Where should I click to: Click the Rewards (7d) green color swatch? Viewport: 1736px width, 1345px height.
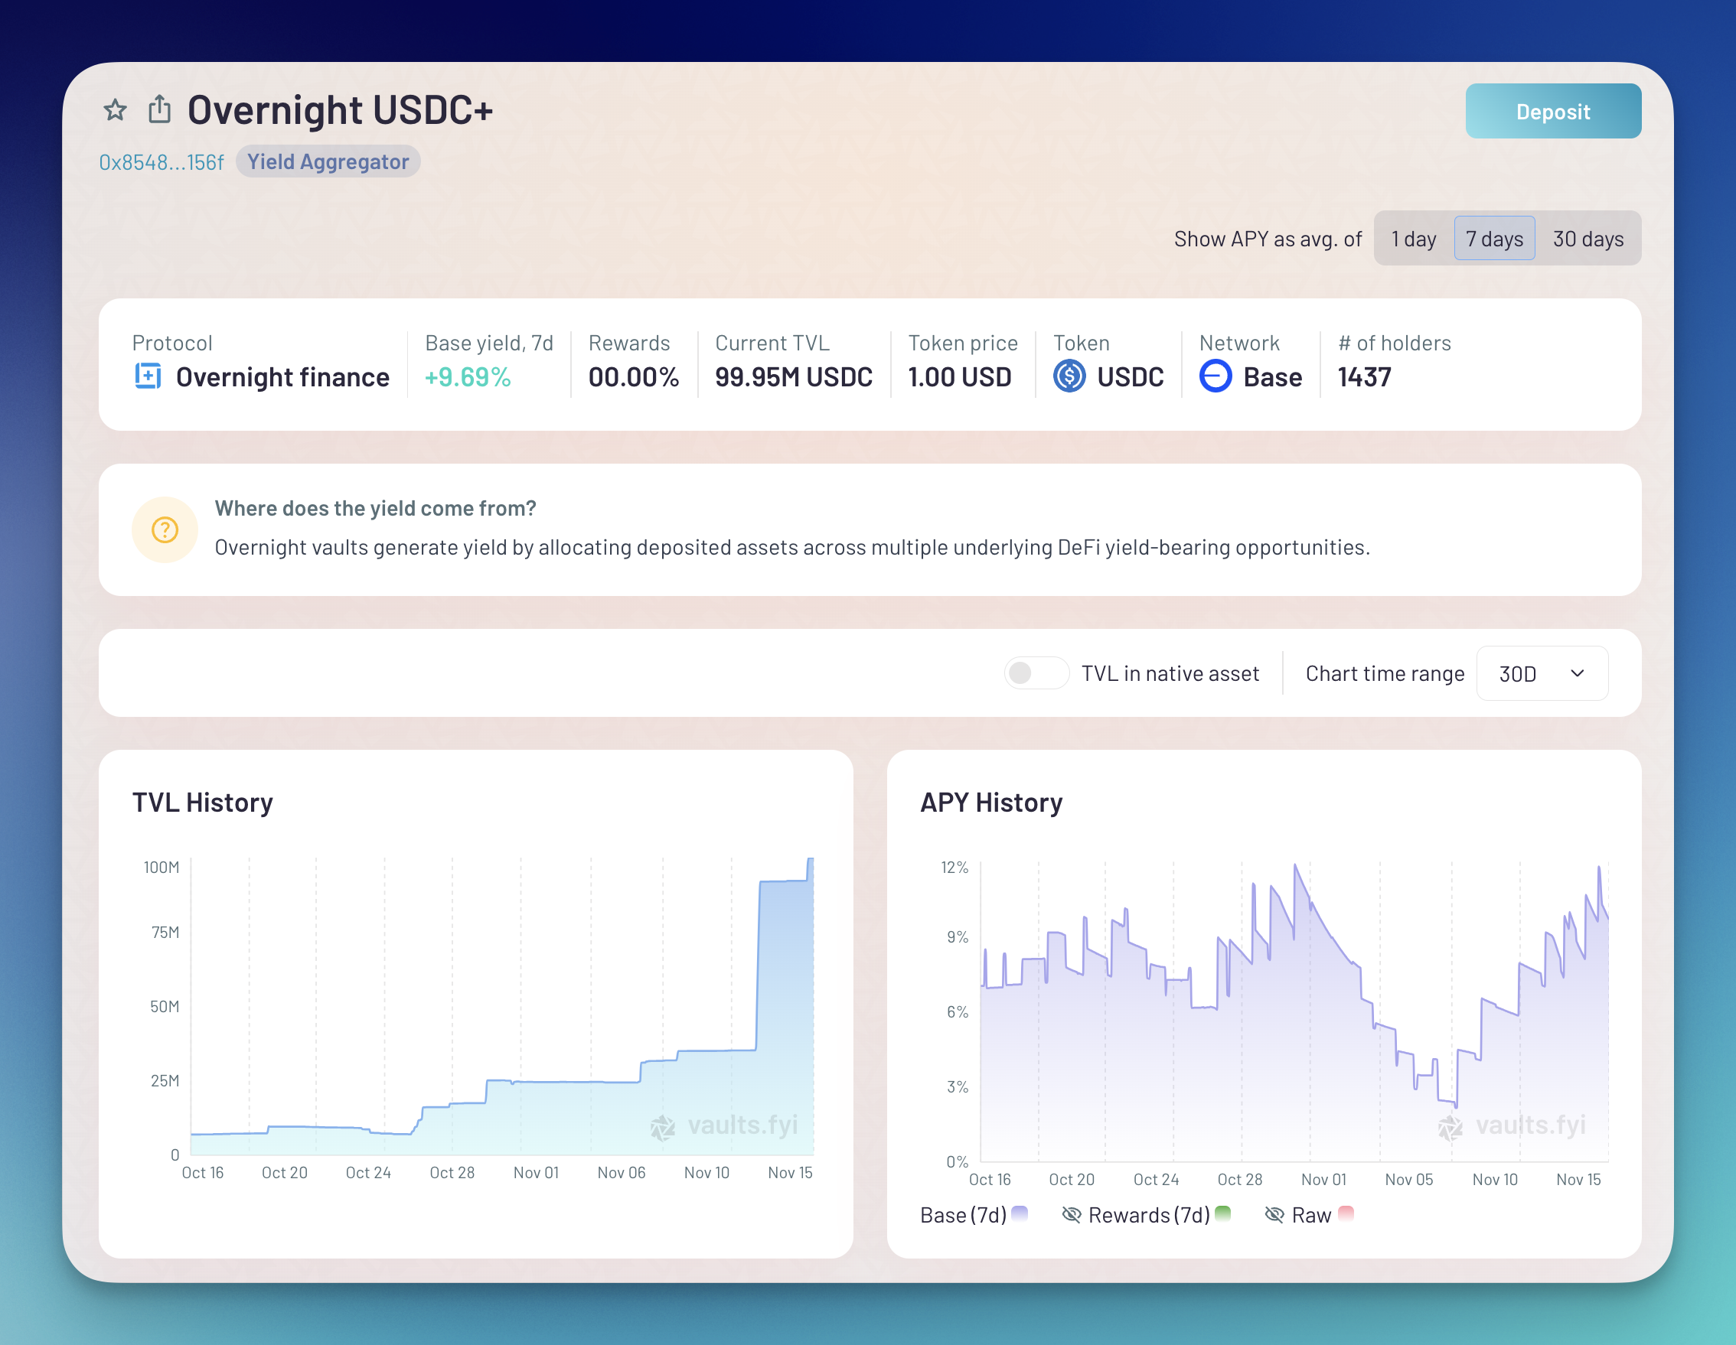pos(1223,1213)
